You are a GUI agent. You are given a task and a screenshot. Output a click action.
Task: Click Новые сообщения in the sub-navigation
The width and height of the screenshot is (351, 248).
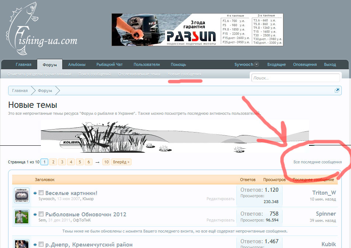point(184,74)
